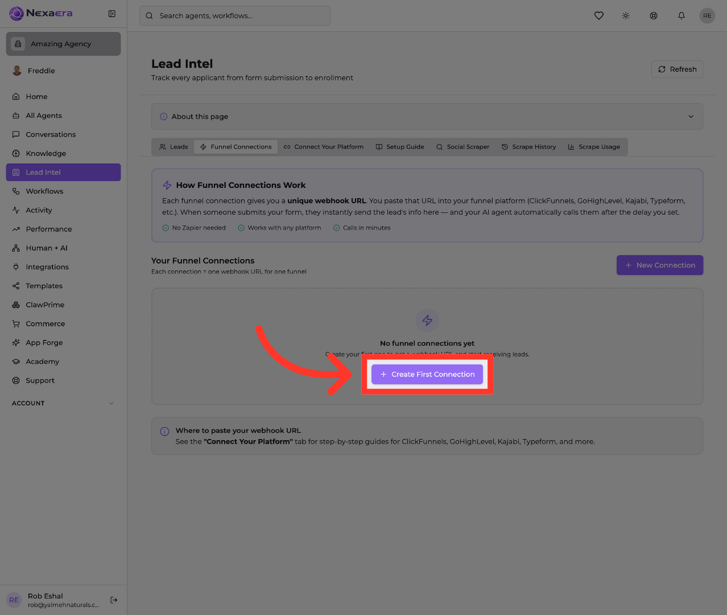Viewport: 727px width, 615px height.
Task: Open Activity page
Action: (63, 210)
